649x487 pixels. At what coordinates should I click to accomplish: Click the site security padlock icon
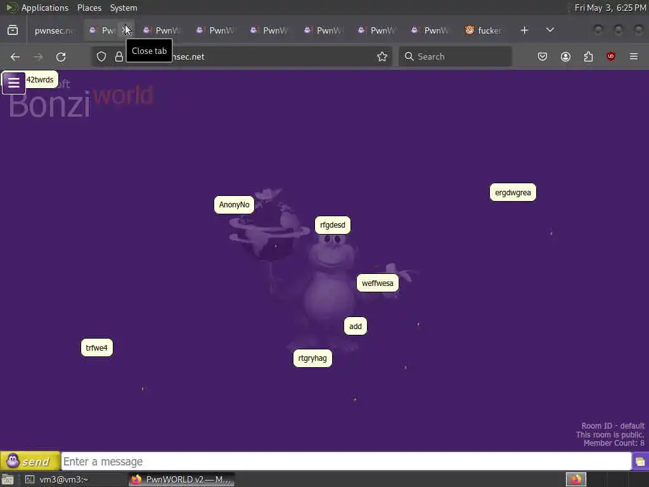(x=119, y=56)
